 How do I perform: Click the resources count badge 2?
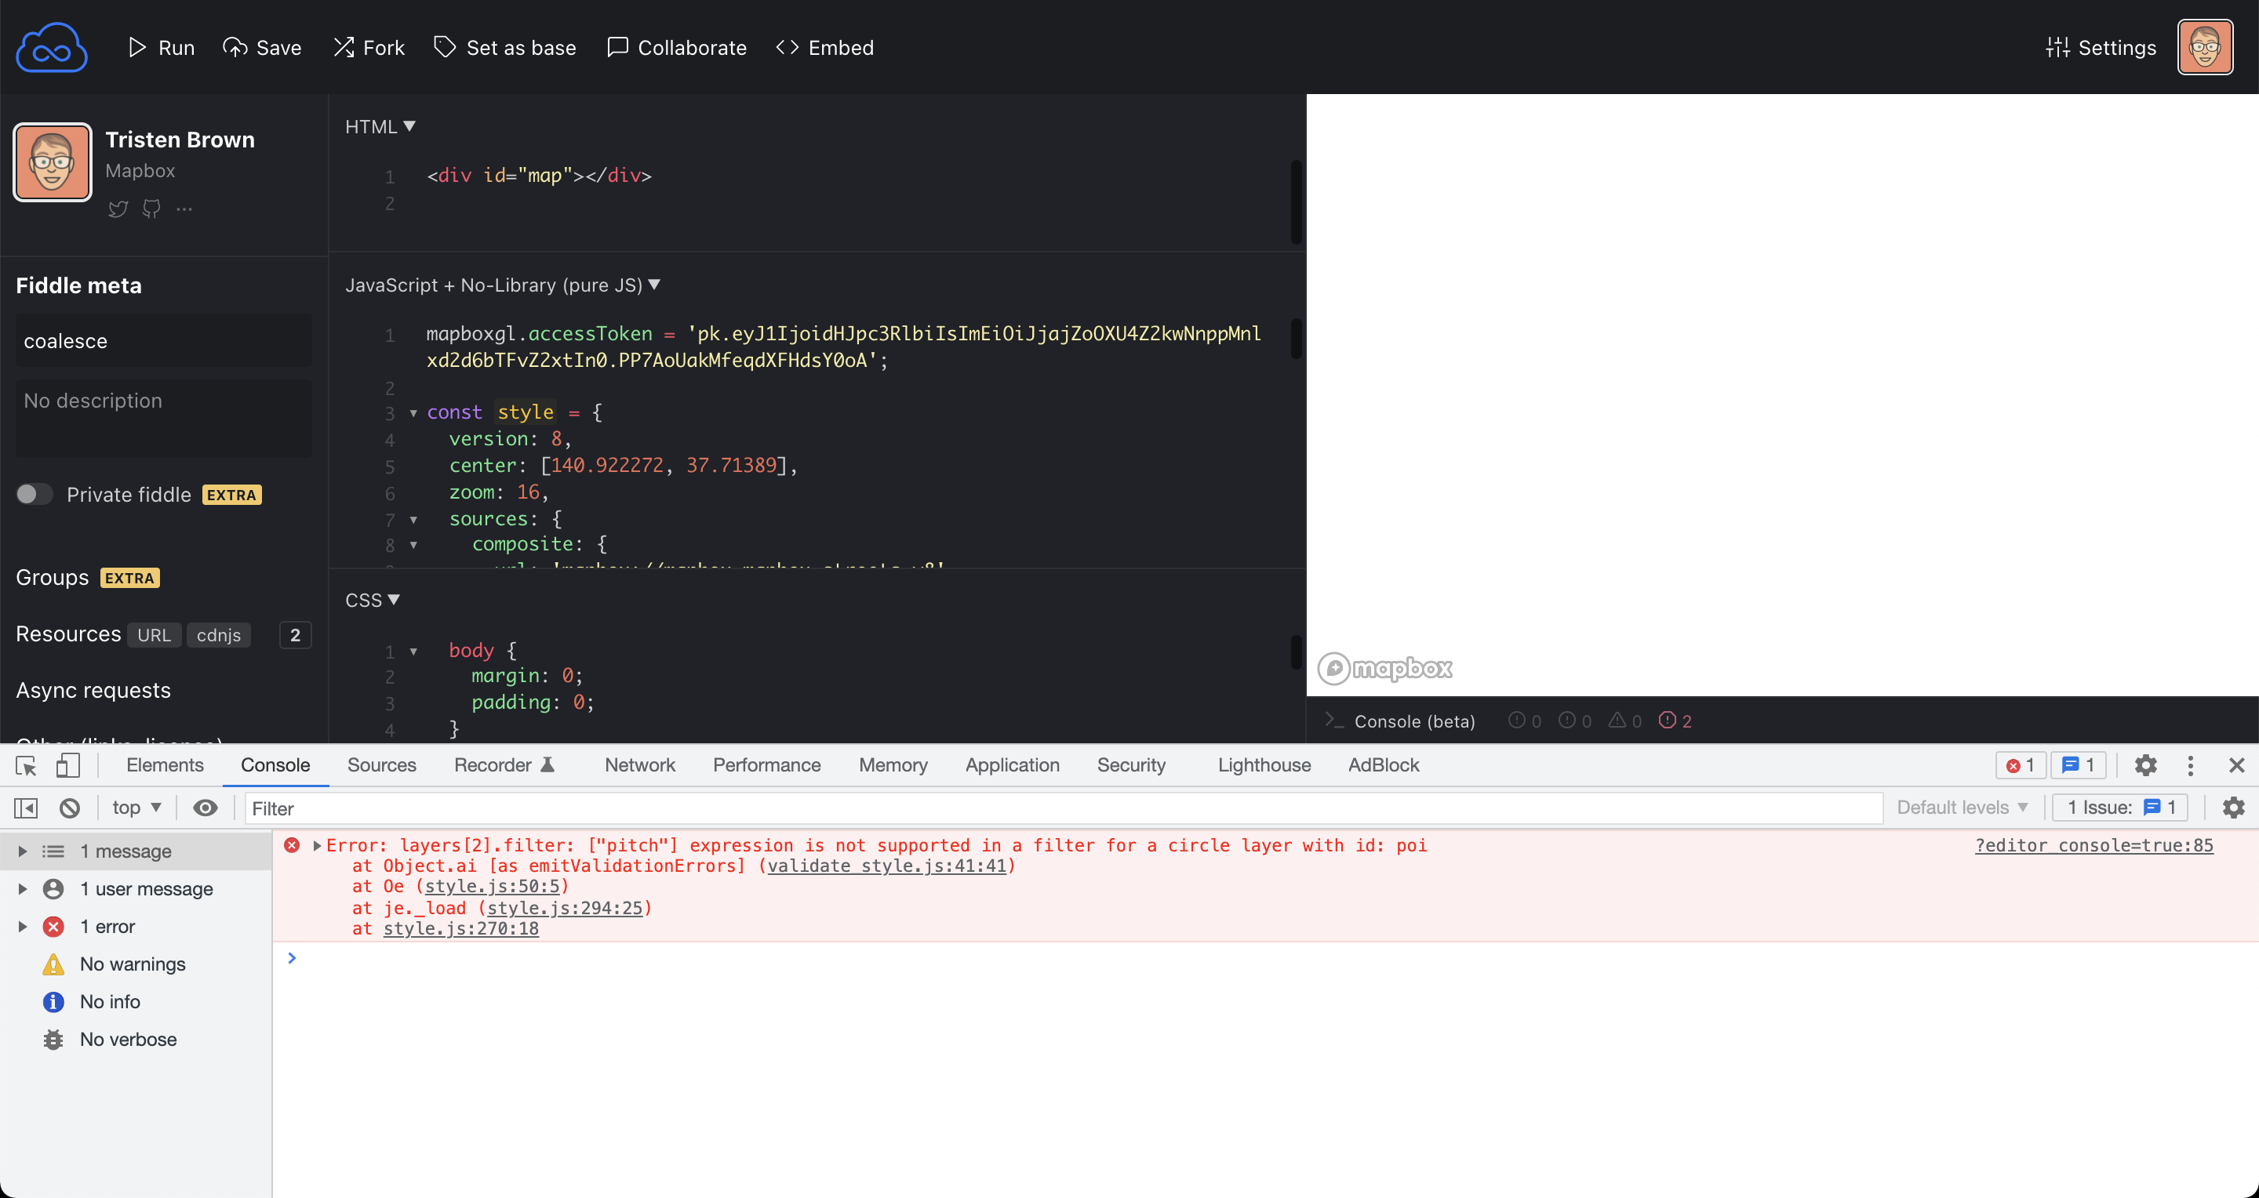(296, 634)
